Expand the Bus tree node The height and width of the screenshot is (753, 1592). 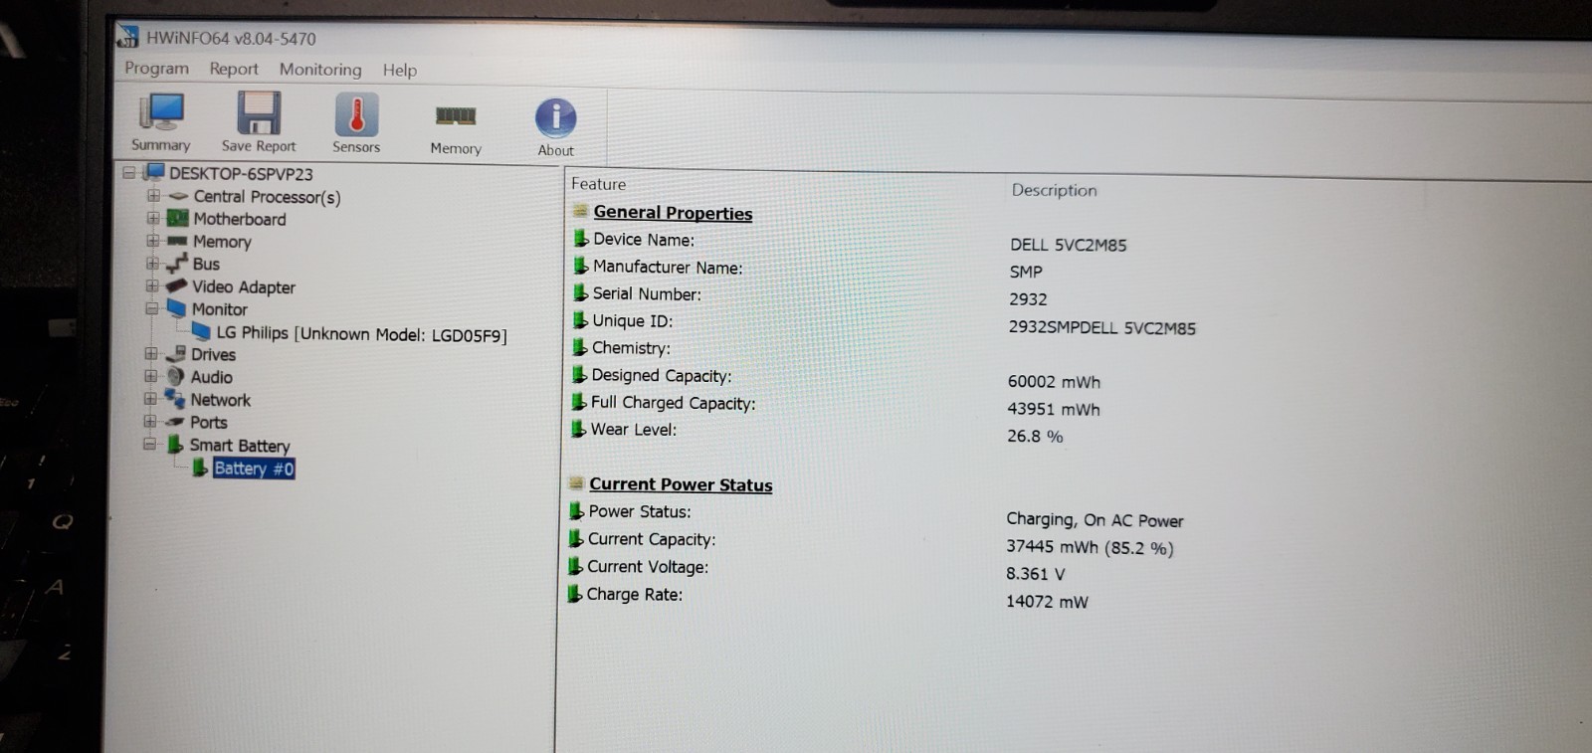tap(152, 263)
